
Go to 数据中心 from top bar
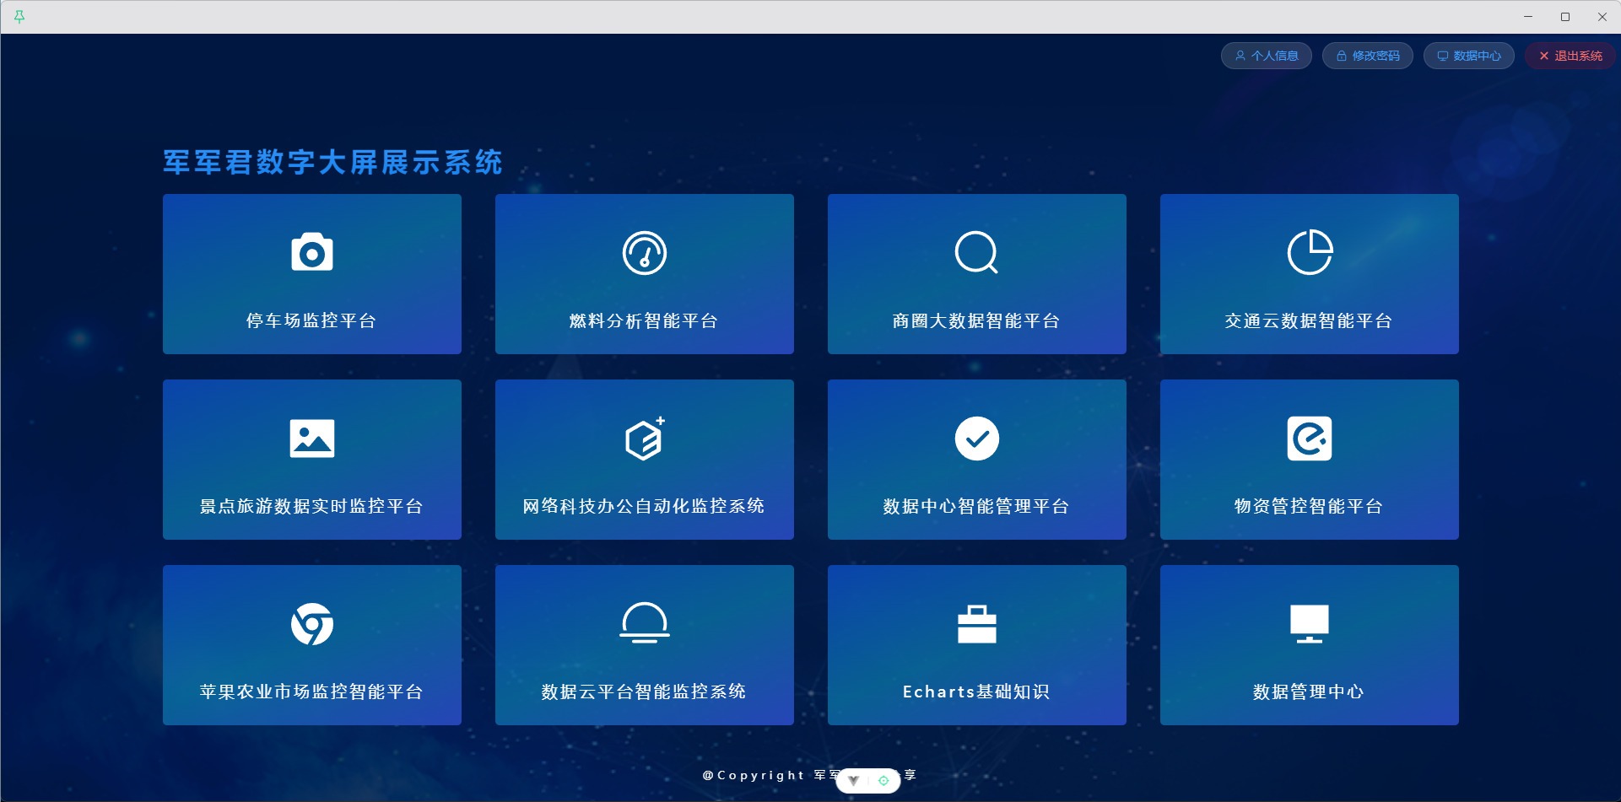click(1468, 56)
